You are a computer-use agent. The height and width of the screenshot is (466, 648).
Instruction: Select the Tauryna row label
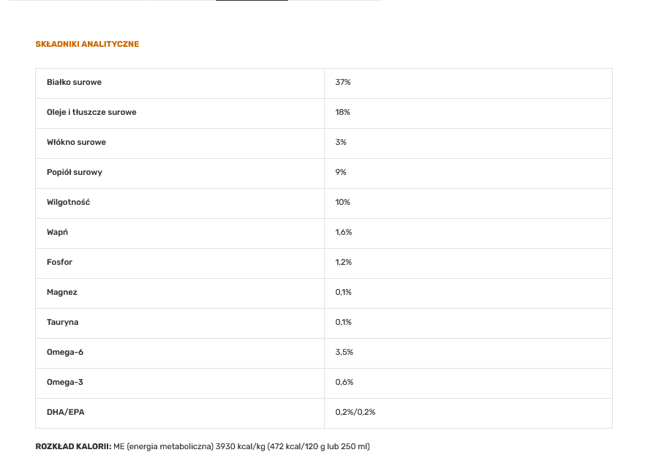[x=63, y=323]
